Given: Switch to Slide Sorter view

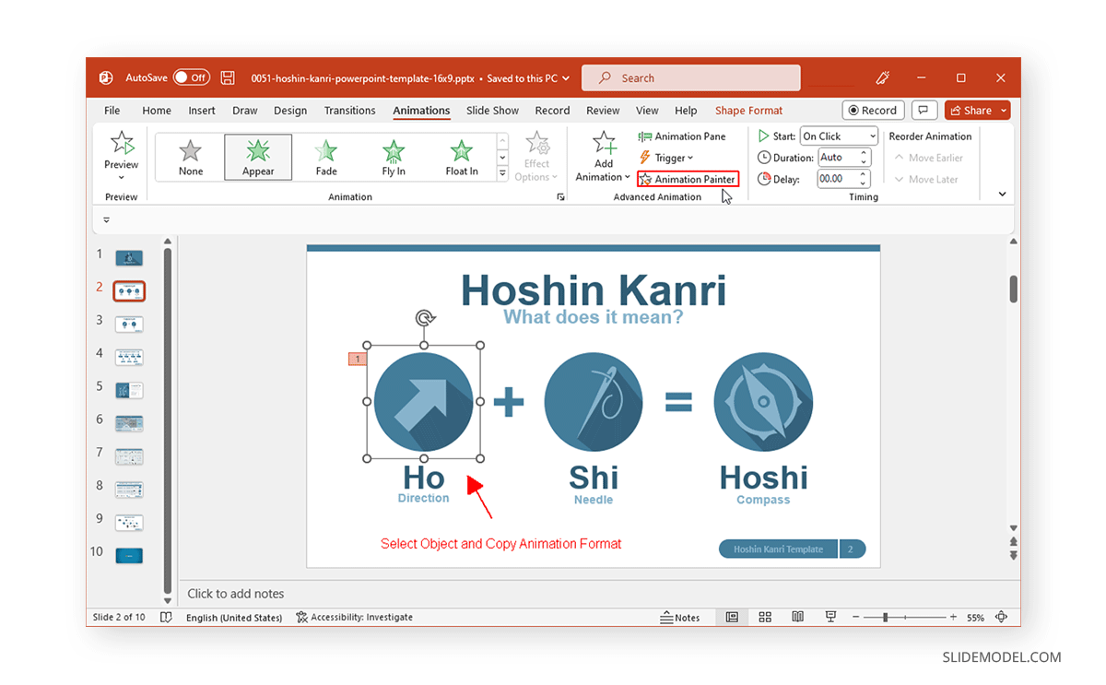Looking at the screenshot, I should 765,617.
